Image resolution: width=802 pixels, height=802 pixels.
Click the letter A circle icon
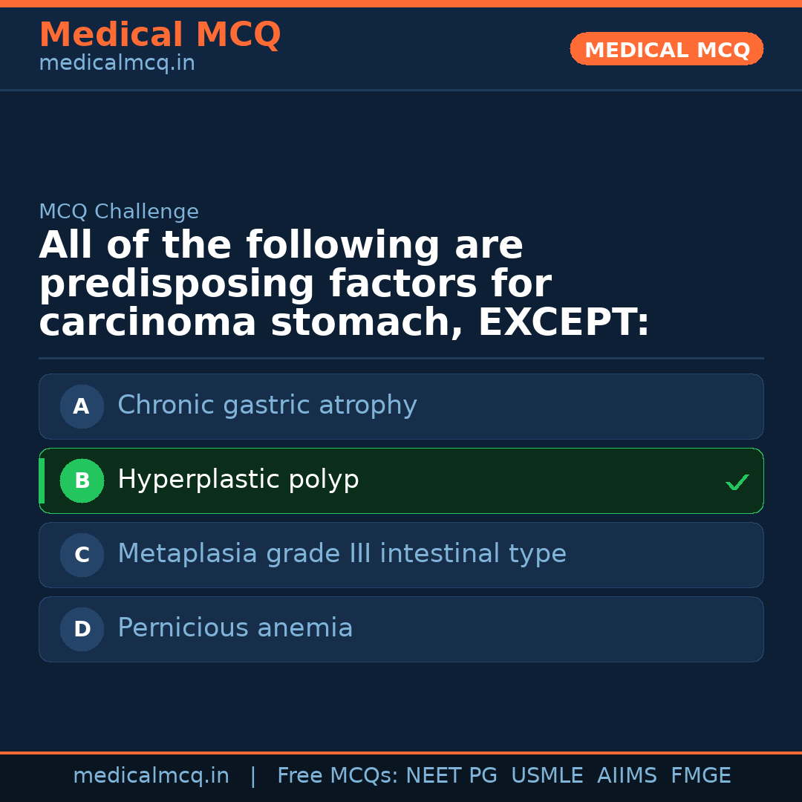click(x=82, y=406)
